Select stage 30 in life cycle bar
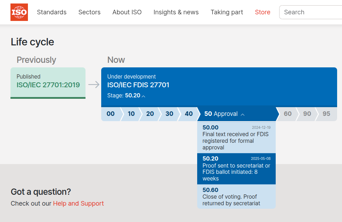Screen dimensions: 342x222 pyautogui.click(x=169, y=114)
